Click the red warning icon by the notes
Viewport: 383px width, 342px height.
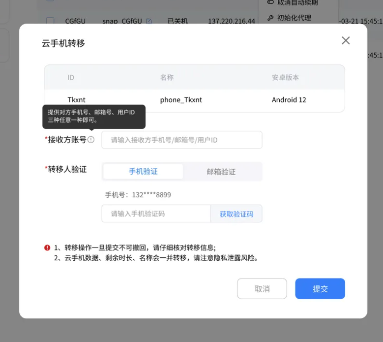pos(47,248)
